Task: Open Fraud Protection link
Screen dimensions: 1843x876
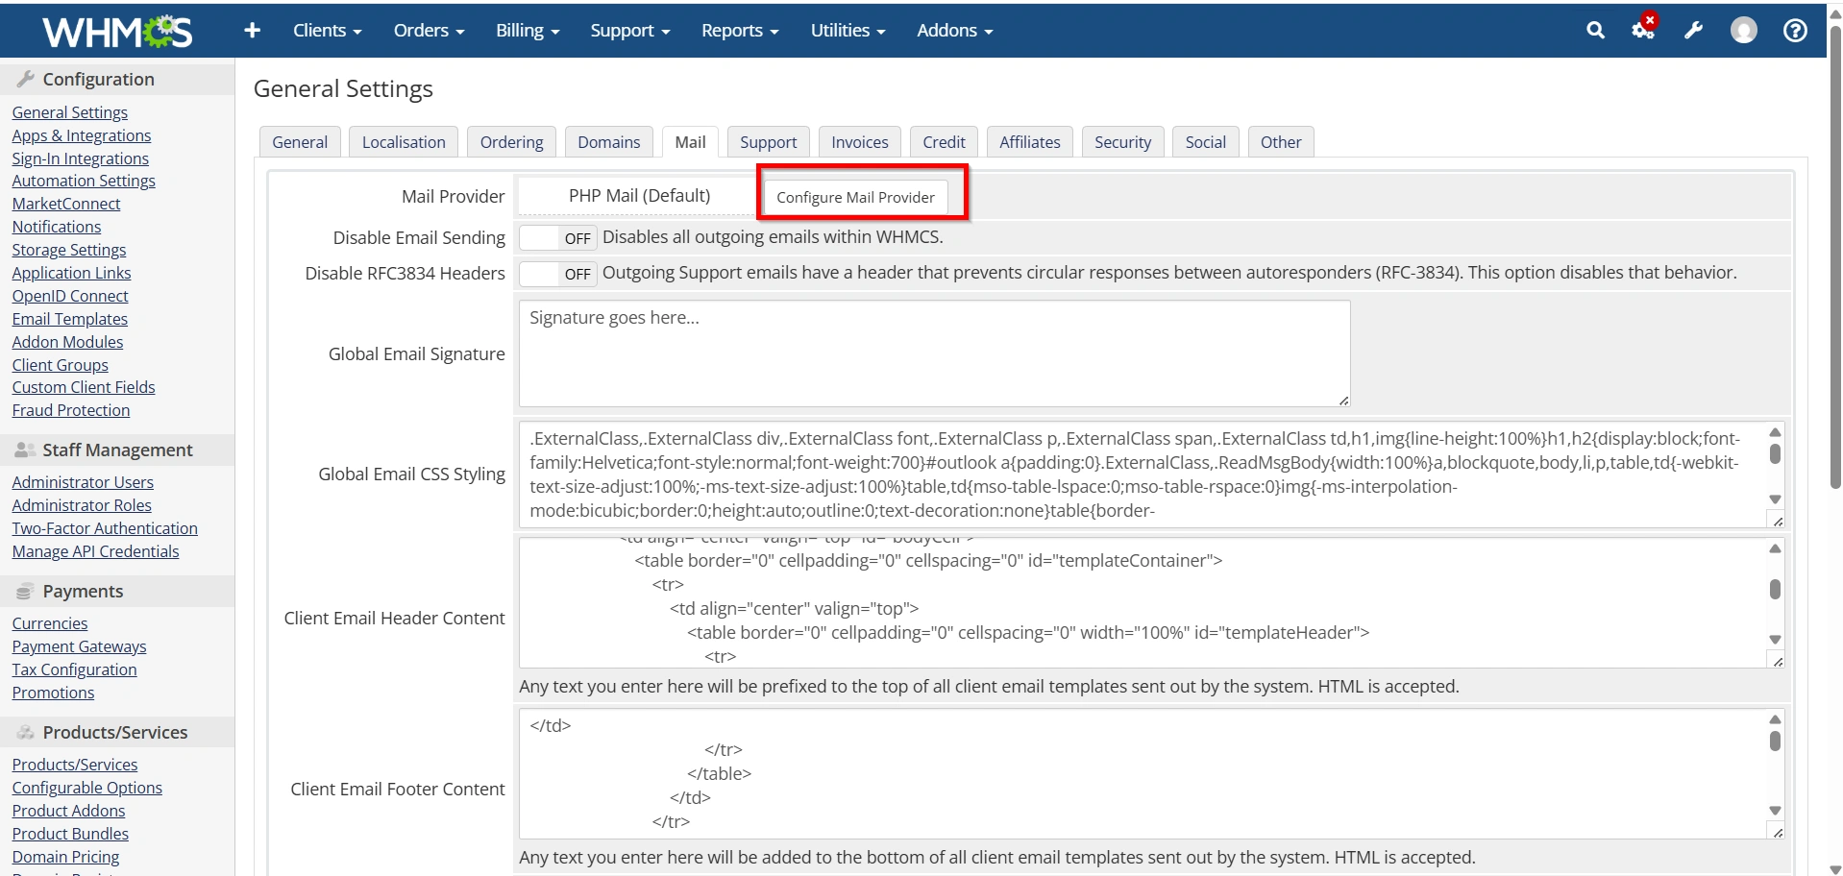Action: click(71, 410)
